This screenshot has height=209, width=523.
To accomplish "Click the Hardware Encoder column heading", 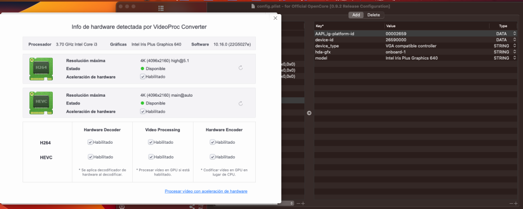I will [224, 130].
